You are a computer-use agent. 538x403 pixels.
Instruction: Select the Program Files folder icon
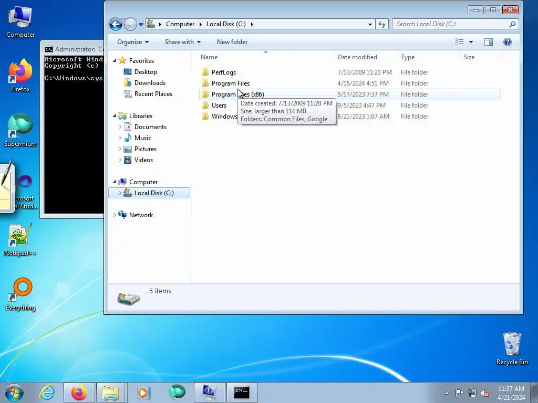pos(205,83)
